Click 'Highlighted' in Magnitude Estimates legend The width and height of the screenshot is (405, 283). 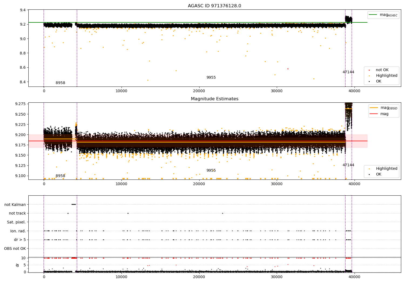(387, 169)
